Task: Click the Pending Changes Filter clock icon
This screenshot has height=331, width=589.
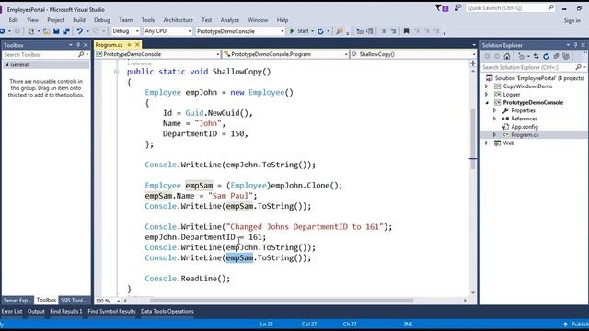Action: (x=522, y=56)
